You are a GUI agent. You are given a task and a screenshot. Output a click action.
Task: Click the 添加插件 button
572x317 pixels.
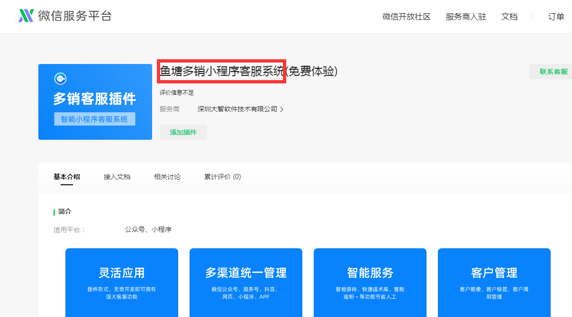(183, 132)
